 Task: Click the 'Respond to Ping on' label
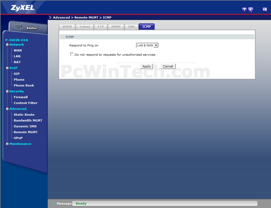84,45
